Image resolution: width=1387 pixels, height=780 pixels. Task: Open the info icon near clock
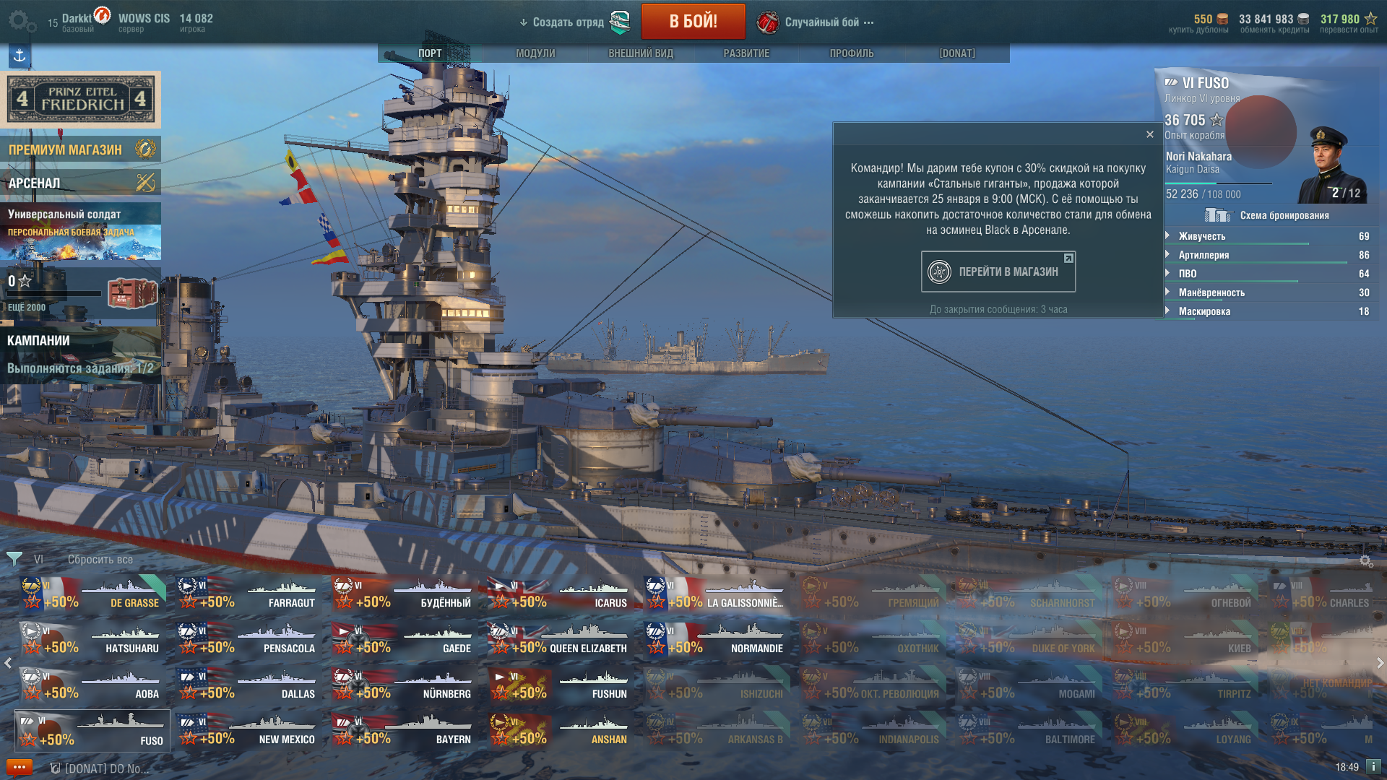pos(1373,767)
